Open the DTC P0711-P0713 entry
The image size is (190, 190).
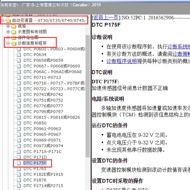(x=42, y=78)
